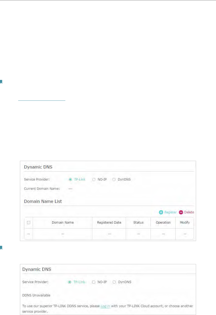Viewport: 216px width, 315px height.
Task: Select DynDNS radio in DDNS Unavailable panel
Action: click(x=114, y=282)
